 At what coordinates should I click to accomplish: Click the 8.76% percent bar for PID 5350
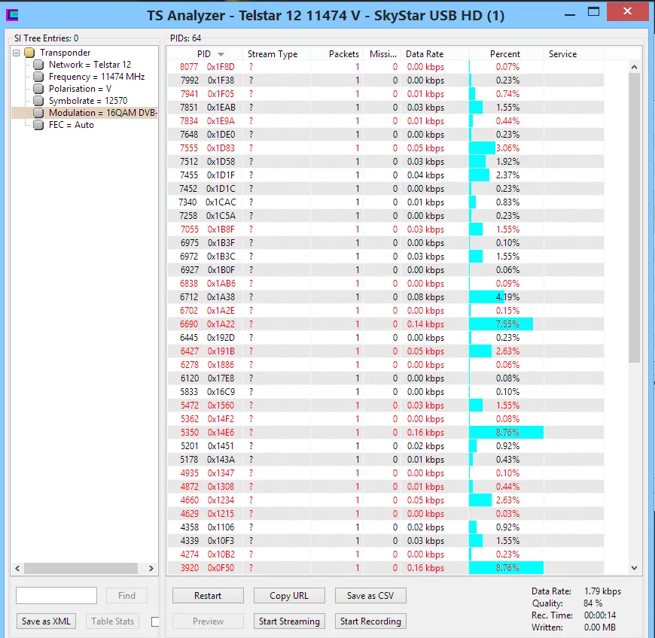[506, 433]
